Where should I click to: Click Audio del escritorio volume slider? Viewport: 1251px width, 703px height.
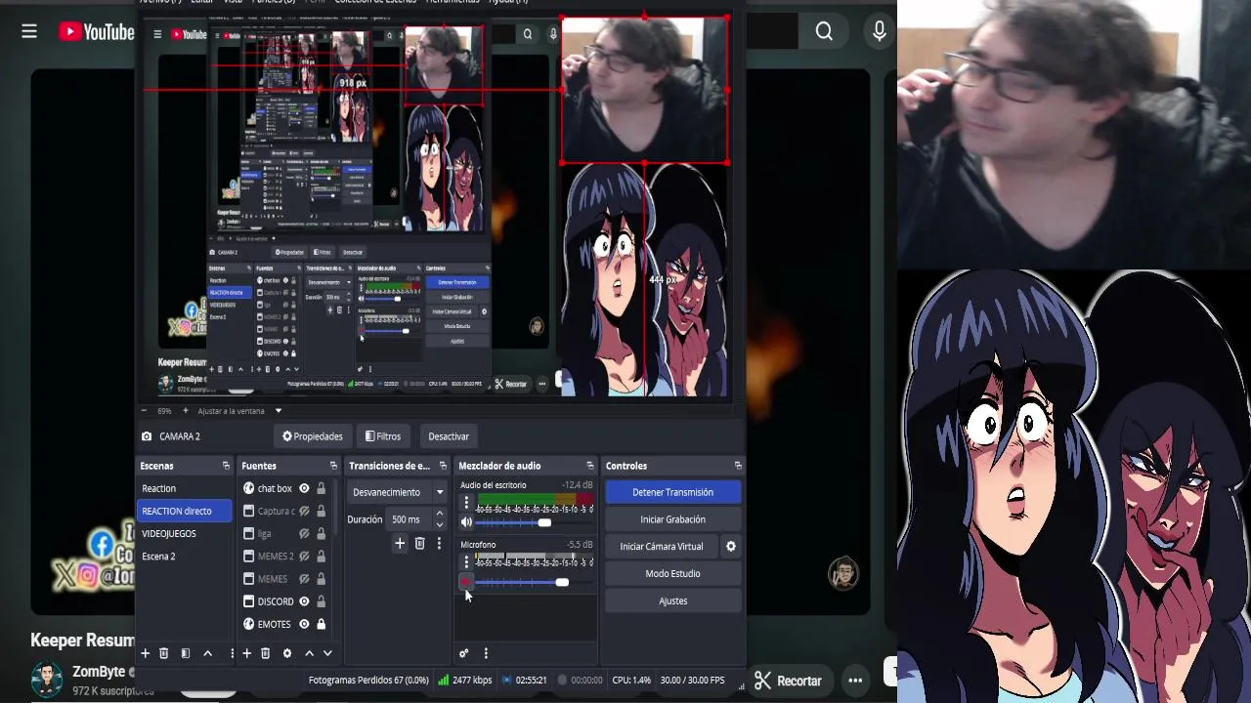[x=534, y=522]
